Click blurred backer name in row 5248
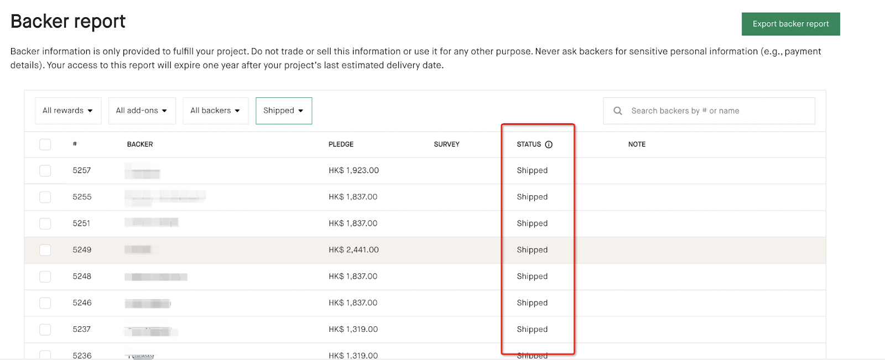Screen dimensions: 885x360 click(x=156, y=276)
